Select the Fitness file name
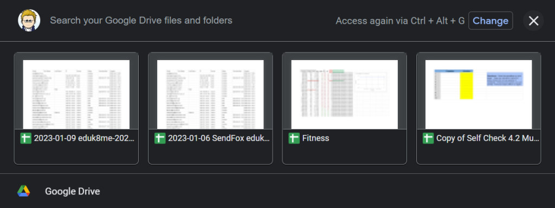Viewport: 555px width, 208px height. point(316,138)
